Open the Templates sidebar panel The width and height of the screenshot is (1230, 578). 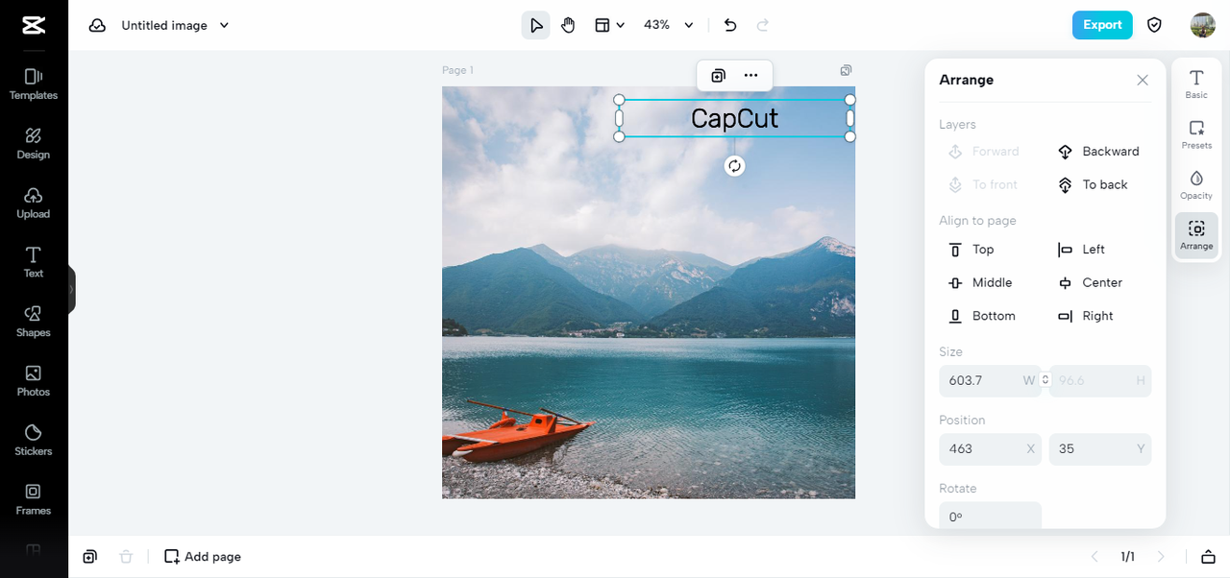[x=34, y=84]
